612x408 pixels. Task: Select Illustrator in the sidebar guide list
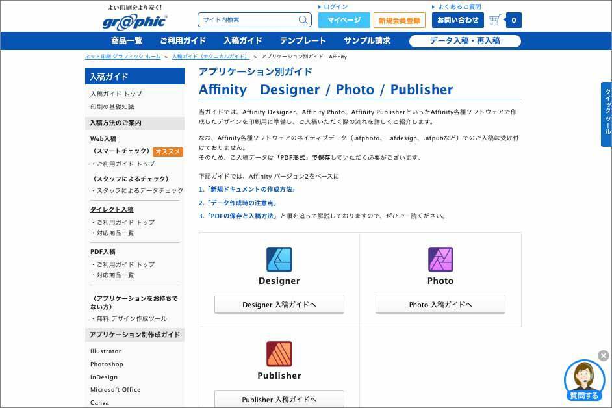pos(105,351)
